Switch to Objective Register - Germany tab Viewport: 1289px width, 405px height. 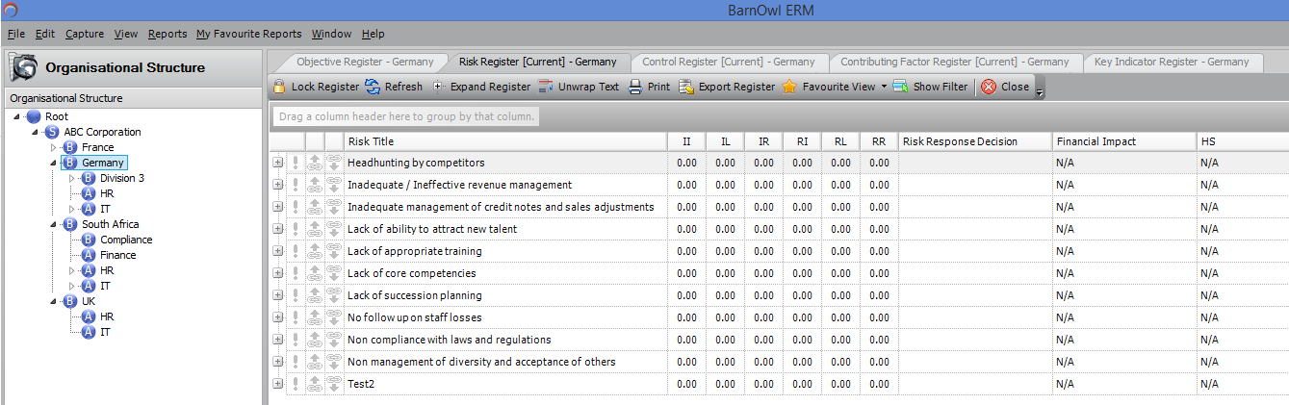(x=365, y=62)
